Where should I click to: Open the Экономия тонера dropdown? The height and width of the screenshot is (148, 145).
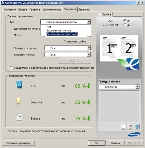[89, 54]
